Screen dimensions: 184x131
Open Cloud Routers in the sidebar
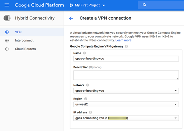click(25, 49)
